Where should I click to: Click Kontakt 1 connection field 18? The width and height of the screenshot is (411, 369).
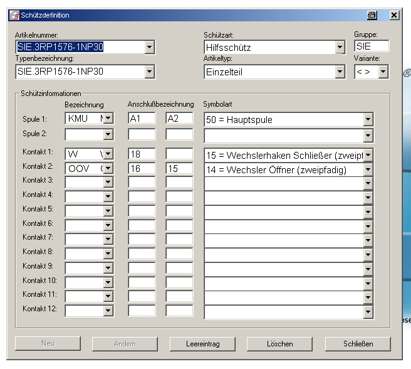pos(142,154)
